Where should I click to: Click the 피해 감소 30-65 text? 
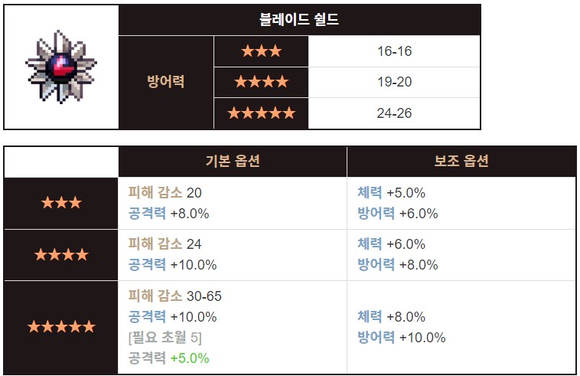(175, 296)
